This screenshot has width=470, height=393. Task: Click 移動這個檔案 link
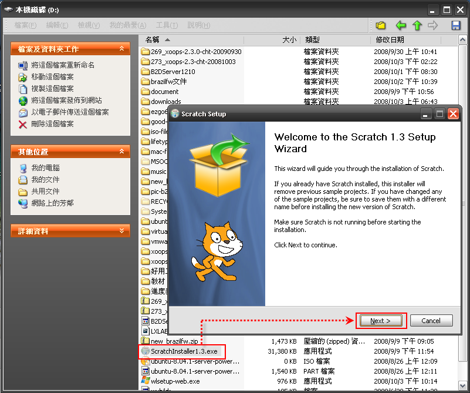tap(52, 77)
